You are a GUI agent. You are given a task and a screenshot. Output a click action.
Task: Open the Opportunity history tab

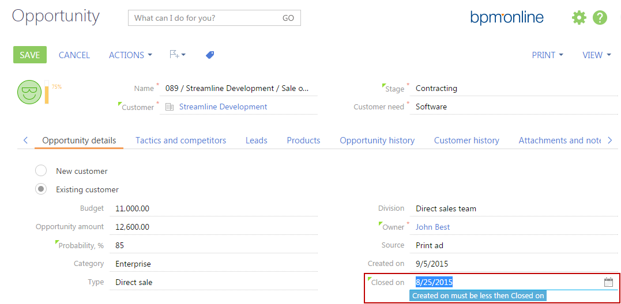point(377,140)
